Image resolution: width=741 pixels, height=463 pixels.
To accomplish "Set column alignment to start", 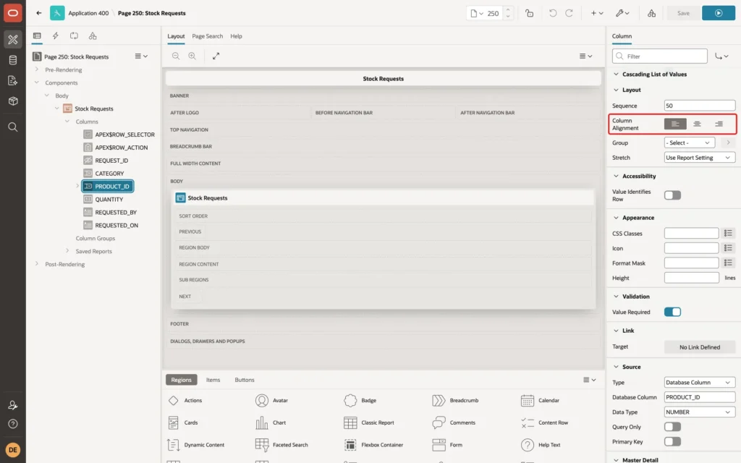I will (675, 124).
